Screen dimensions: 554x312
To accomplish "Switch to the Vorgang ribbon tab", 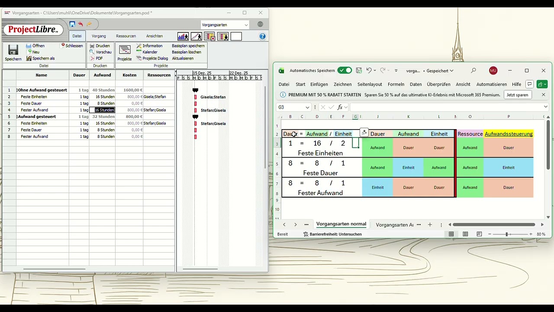I will point(99,36).
